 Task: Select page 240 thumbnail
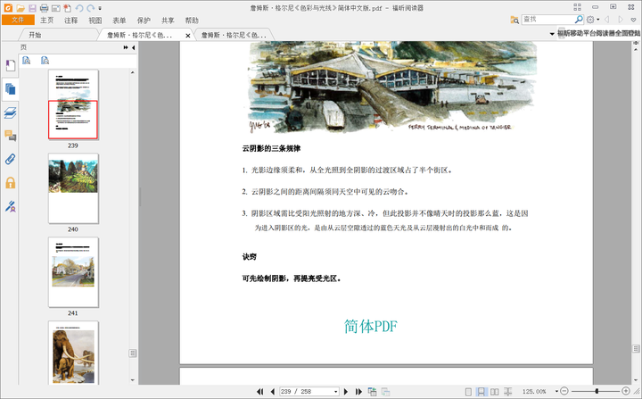point(73,188)
